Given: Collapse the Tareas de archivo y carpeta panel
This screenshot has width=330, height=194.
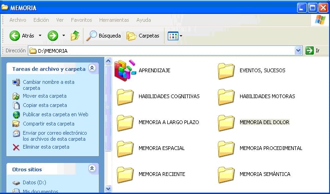Looking at the screenshot, I should [x=92, y=68].
